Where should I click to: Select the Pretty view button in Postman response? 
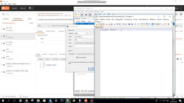coord(41,59)
